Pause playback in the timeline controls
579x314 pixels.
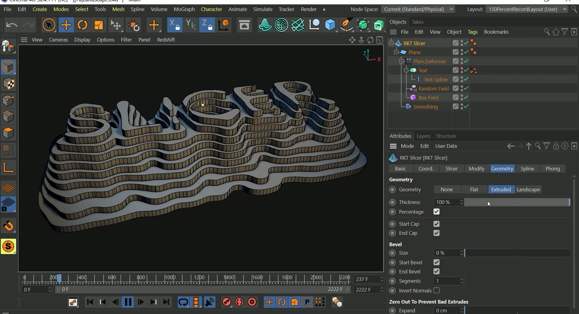point(128,302)
